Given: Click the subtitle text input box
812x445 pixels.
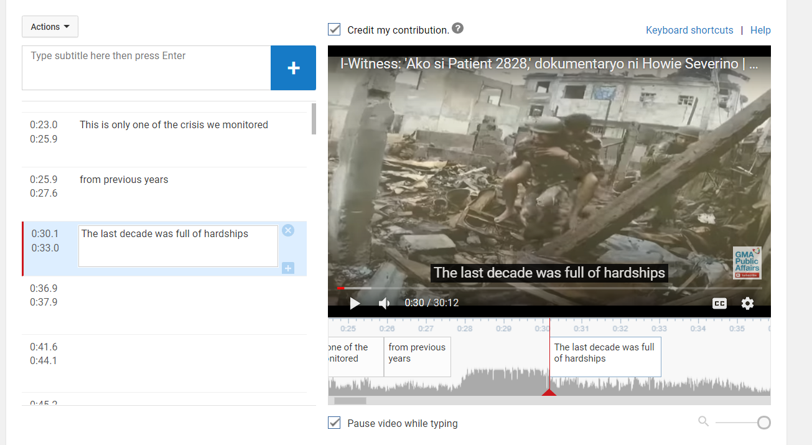Looking at the screenshot, I should [x=146, y=68].
